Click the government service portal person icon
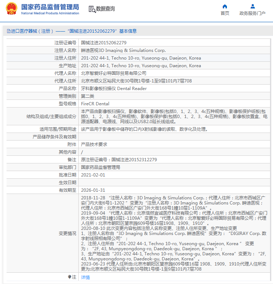Viewport: 273px width, 284px height. tap(253, 7)
